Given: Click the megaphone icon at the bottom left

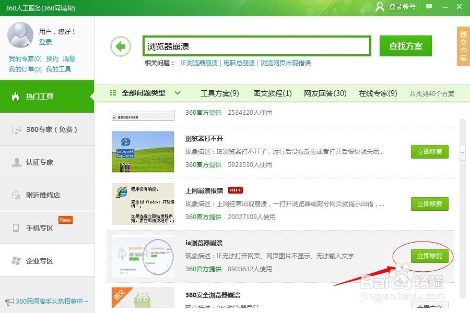Looking at the screenshot, I should coord(9,302).
